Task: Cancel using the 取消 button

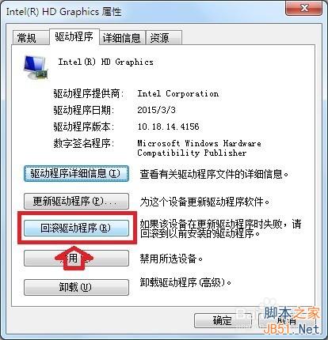Action: [287, 320]
